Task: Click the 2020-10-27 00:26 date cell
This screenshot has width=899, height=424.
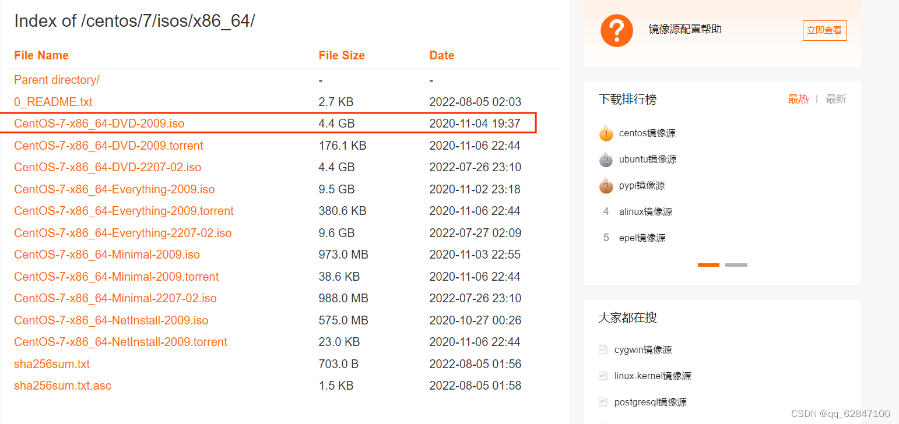Action: 475,320
